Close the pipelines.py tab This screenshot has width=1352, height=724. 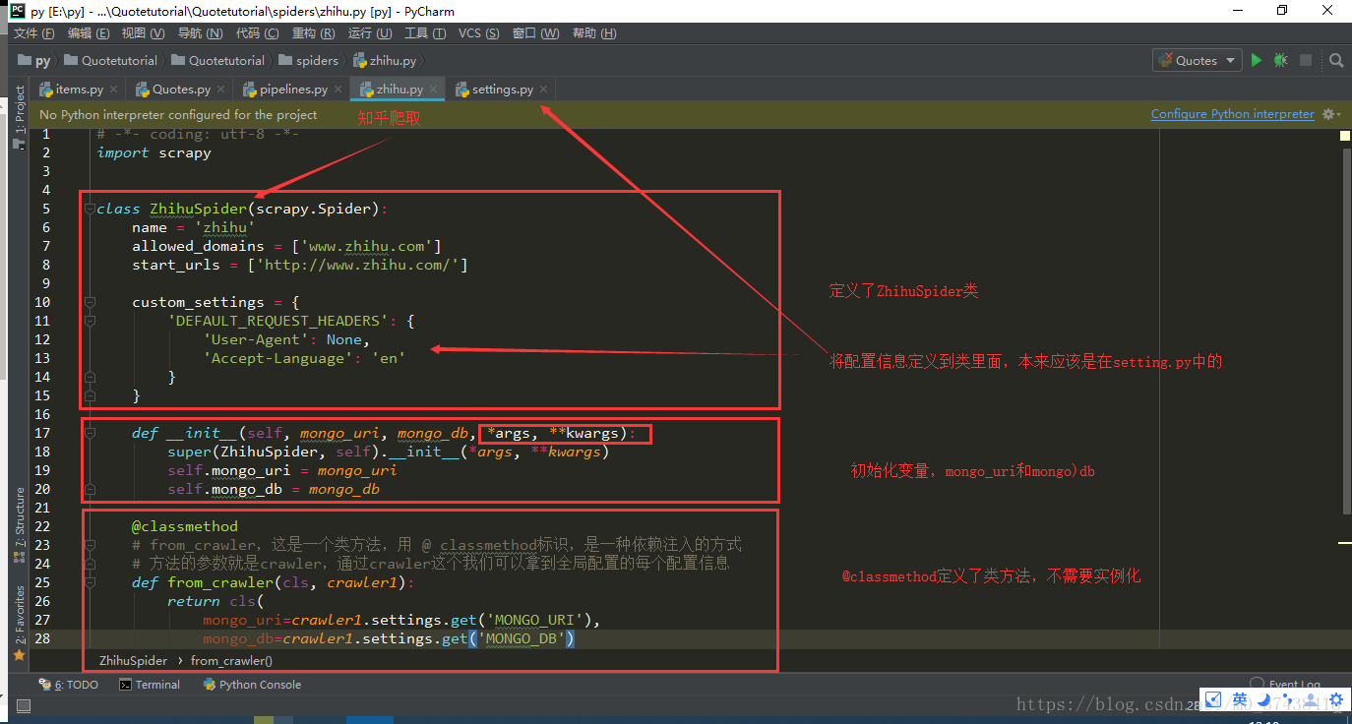(x=338, y=90)
